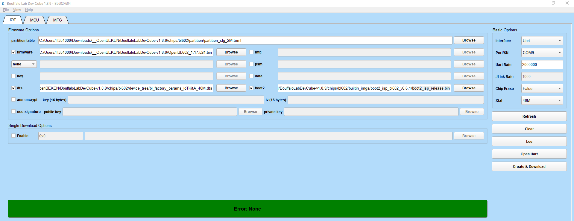Enable the psm checkbox
574x221 pixels.
tap(251, 64)
